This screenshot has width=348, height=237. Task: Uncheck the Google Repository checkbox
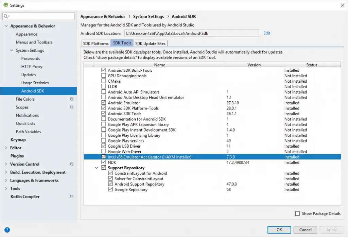pos(110,189)
